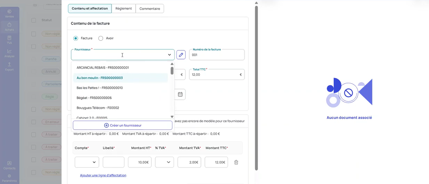
Task: Delete the allocation line with trash icon
Action: pyautogui.click(x=236, y=162)
